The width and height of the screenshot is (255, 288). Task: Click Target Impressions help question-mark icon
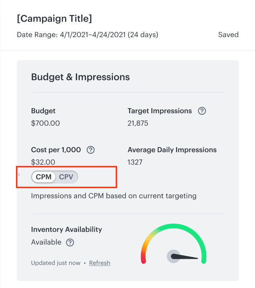pyautogui.click(x=202, y=111)
